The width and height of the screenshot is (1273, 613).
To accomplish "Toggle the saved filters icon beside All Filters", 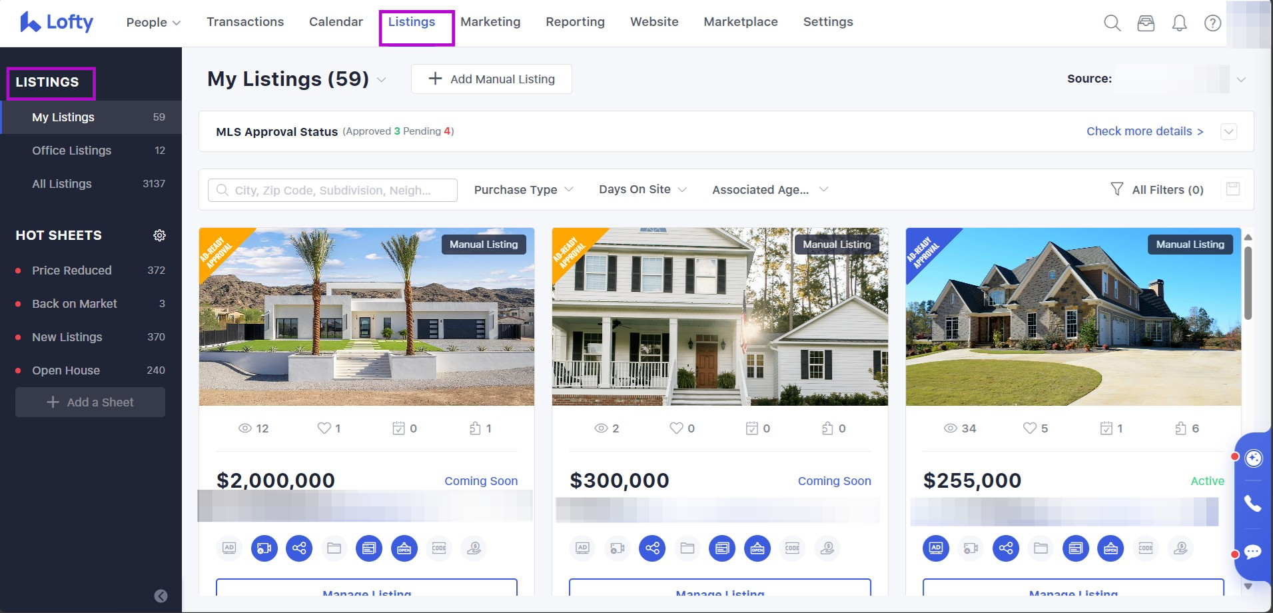I will click(1233, 189).
